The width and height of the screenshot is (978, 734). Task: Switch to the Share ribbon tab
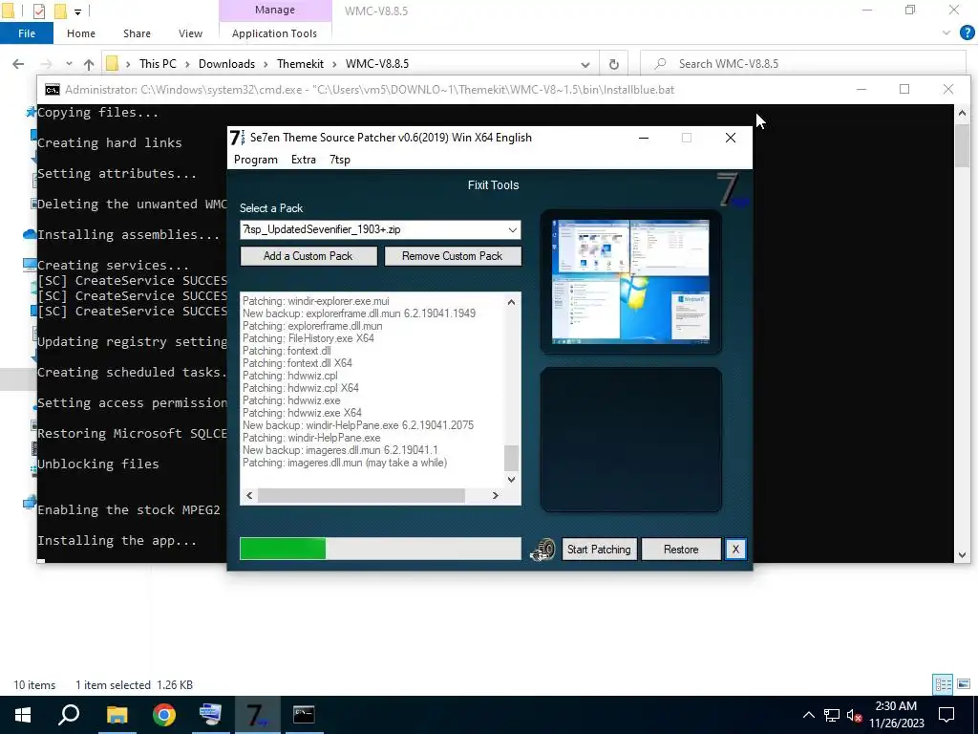[x=137, y=33]
